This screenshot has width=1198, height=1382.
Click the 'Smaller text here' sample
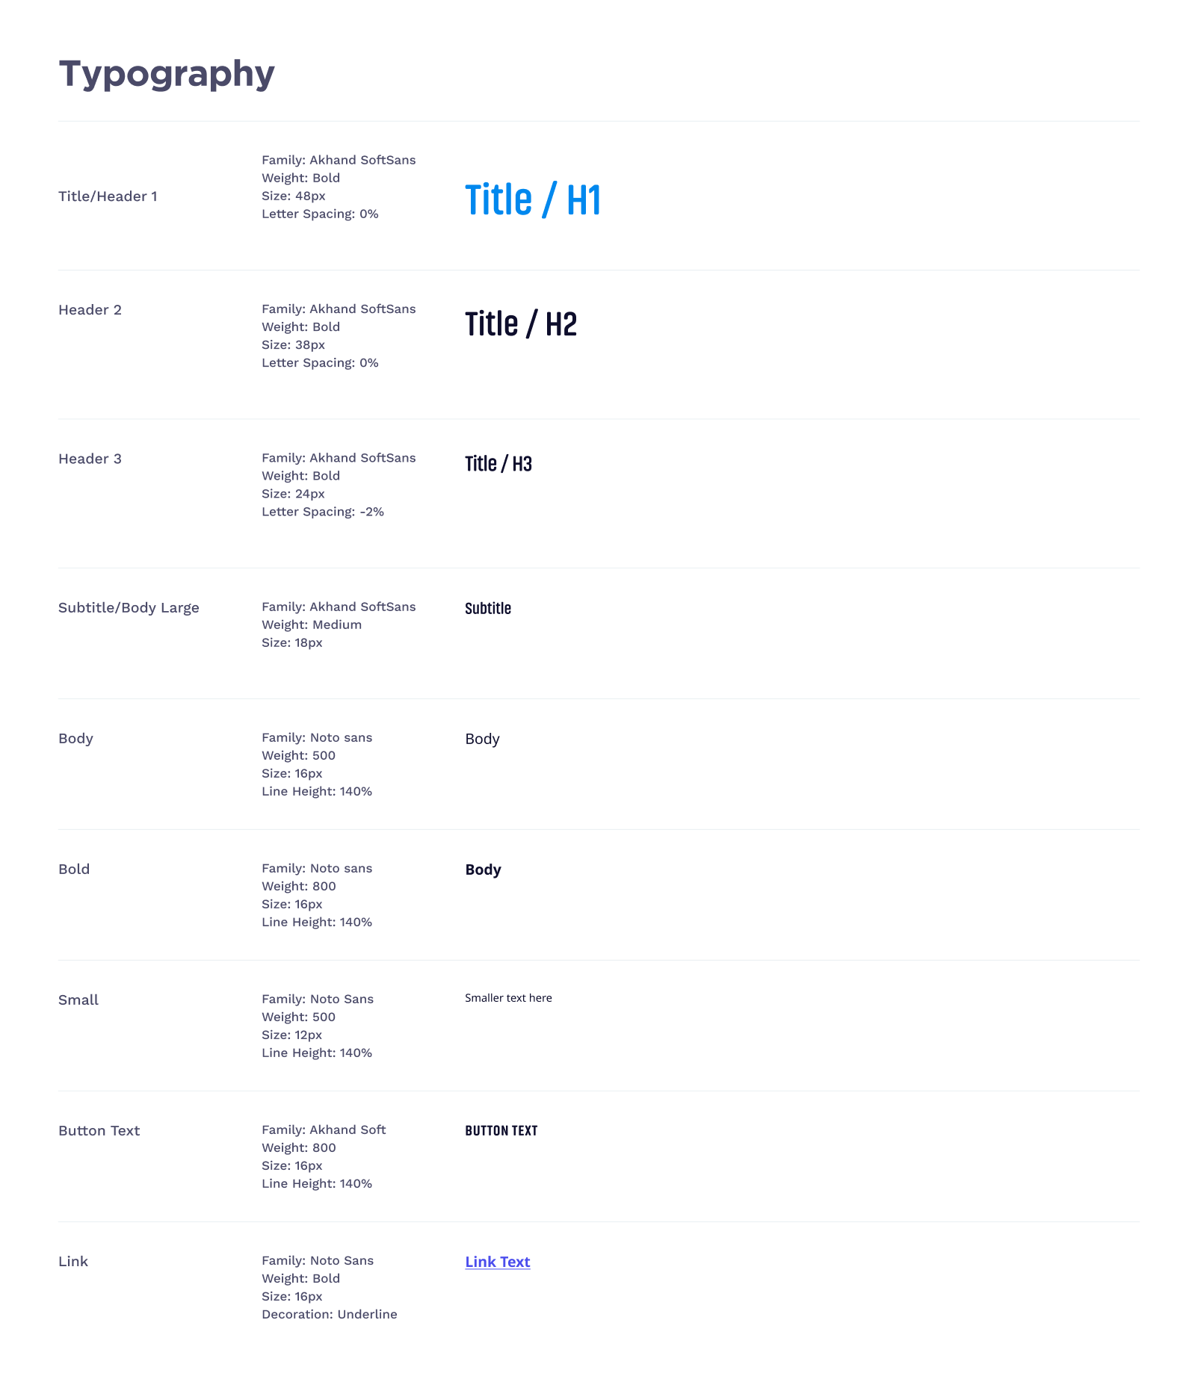click(x=508, y=998)
